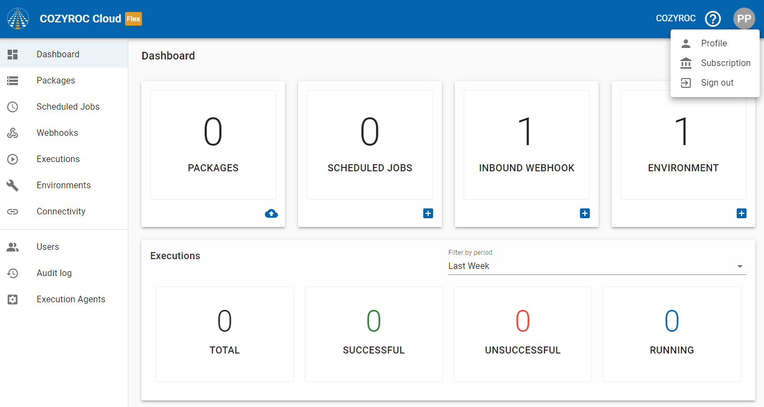764x407 pixels.
Task: Click the Packages count card
Action: 213,145
